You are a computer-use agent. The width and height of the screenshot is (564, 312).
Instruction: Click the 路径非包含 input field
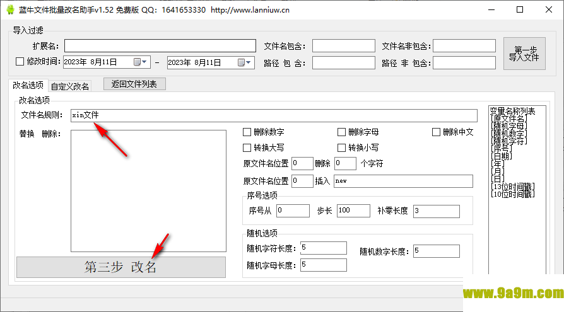coord(464,63)
